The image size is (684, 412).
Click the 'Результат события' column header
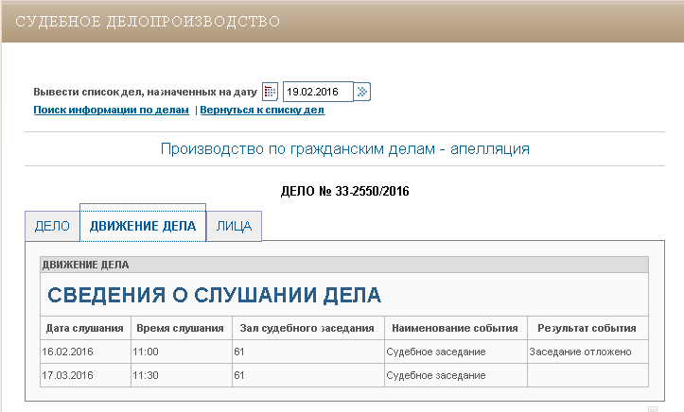point(587,328)
